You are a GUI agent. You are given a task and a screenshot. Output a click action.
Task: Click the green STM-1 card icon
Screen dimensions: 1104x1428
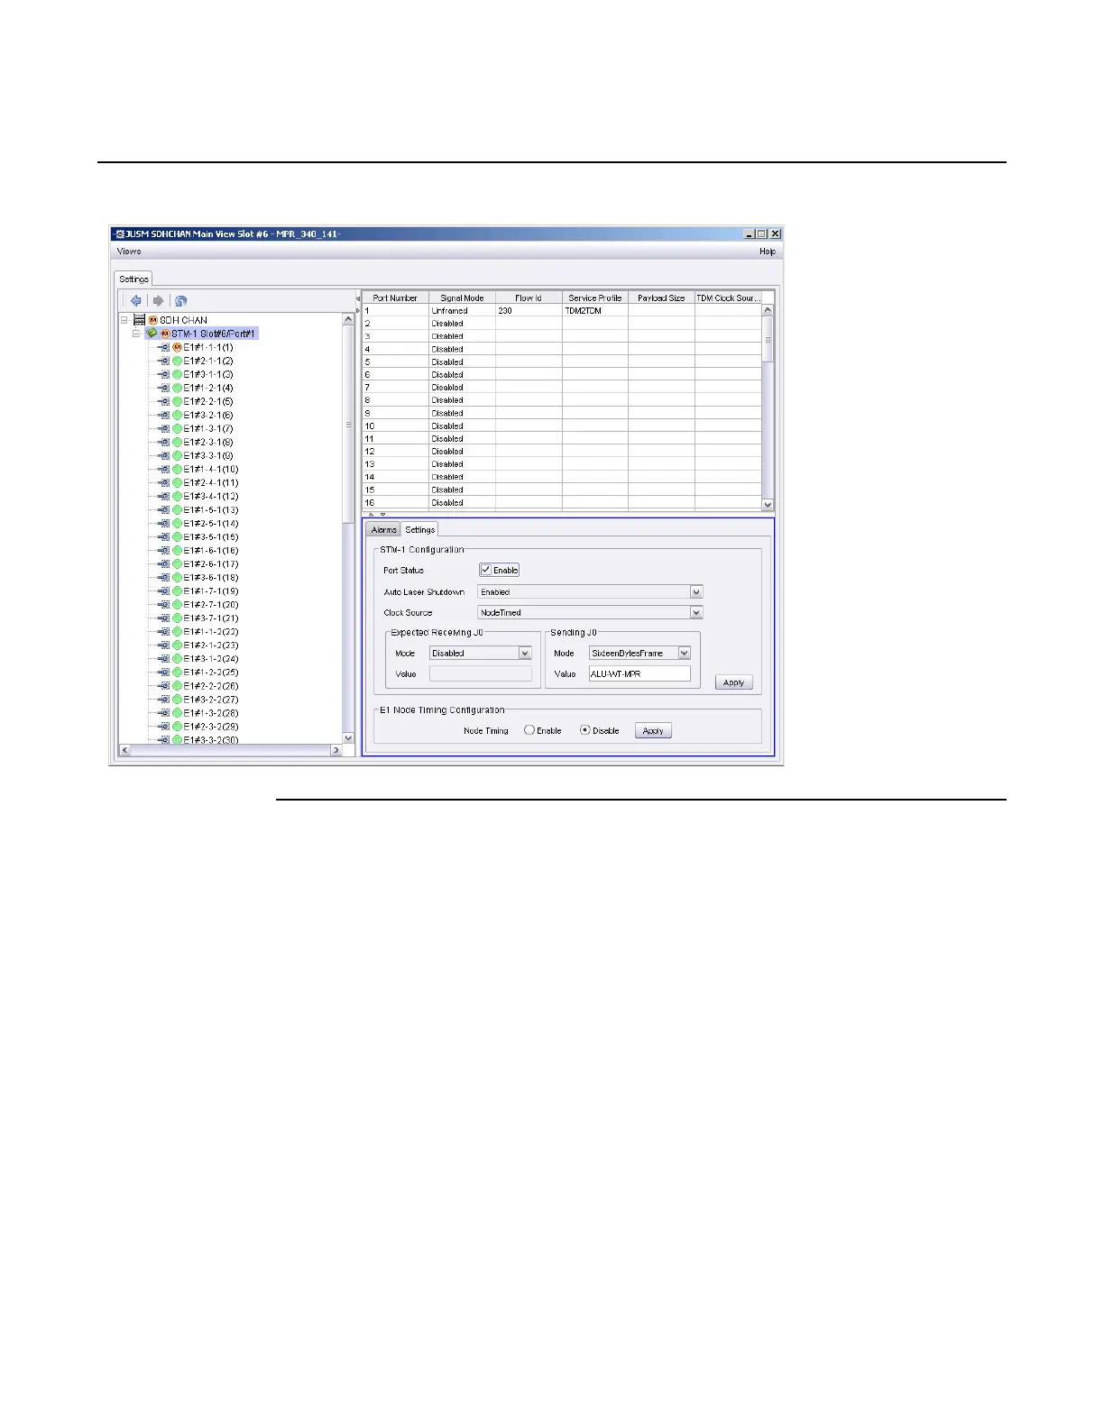152,334
